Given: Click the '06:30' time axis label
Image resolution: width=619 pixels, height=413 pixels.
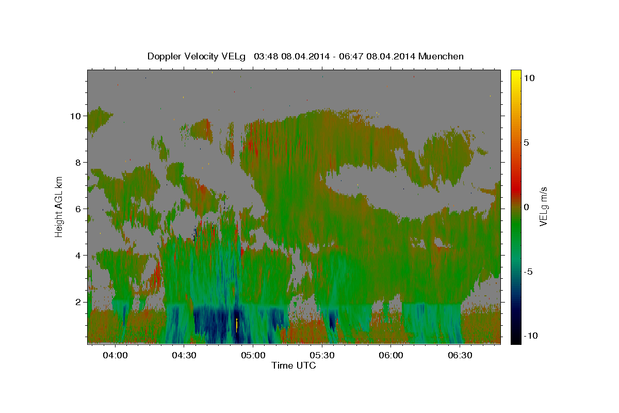Looking at the screenshot, I should tap(460, 356).
